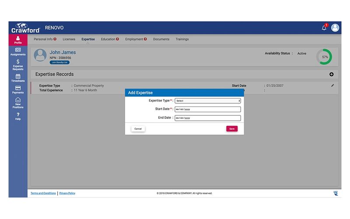Edit the Commercial Property record pencil icon
Screen dimensions: 350x219
pyautogui.click(x=332, y=85)
